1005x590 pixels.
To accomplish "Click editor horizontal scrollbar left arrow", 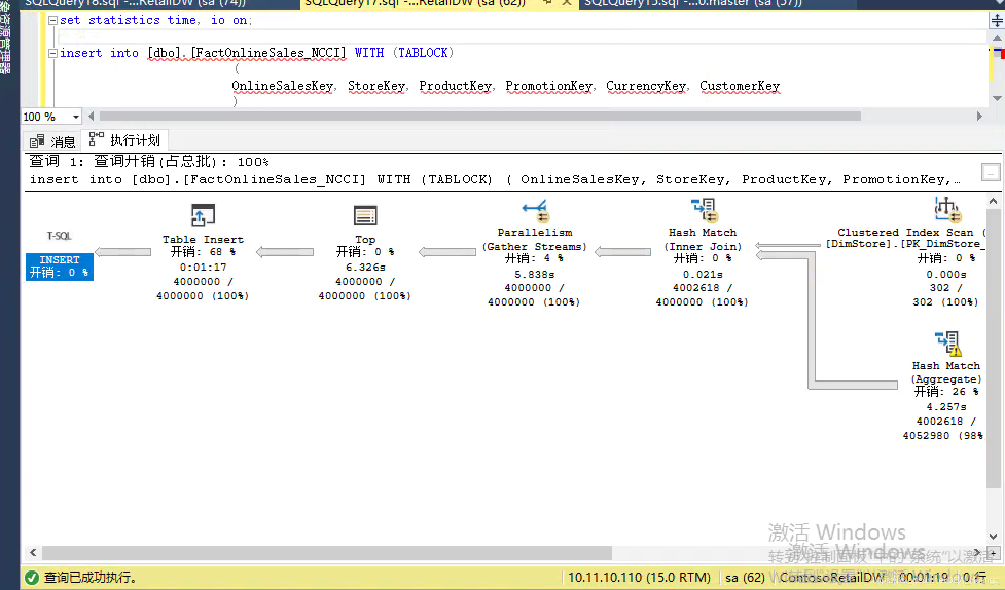I will [x=91, y=117].
